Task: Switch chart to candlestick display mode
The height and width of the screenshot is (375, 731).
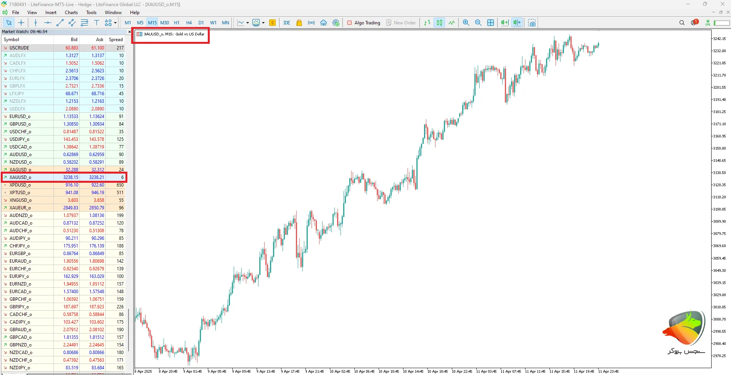Action: 439,23
